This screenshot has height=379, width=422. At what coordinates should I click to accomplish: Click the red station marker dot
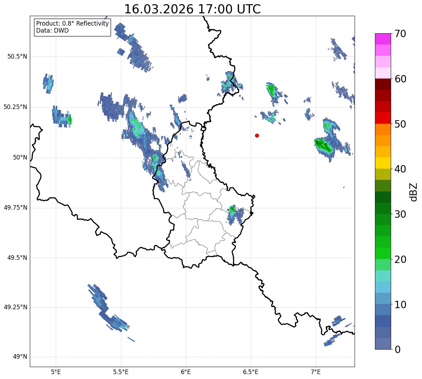pyautogui.click(x=257, y=135)
